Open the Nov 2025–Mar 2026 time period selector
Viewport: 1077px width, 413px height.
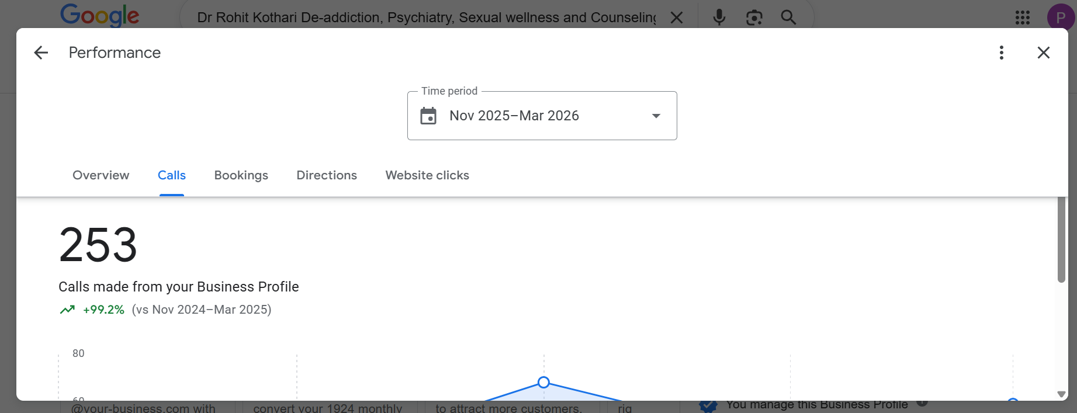[542, 116]
